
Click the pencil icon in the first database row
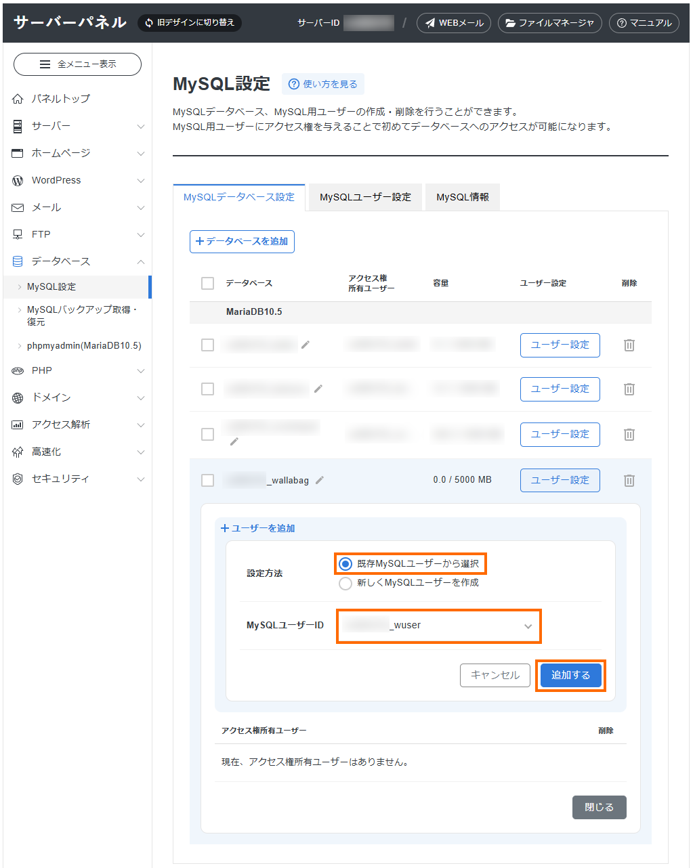(x=306, y=345)
